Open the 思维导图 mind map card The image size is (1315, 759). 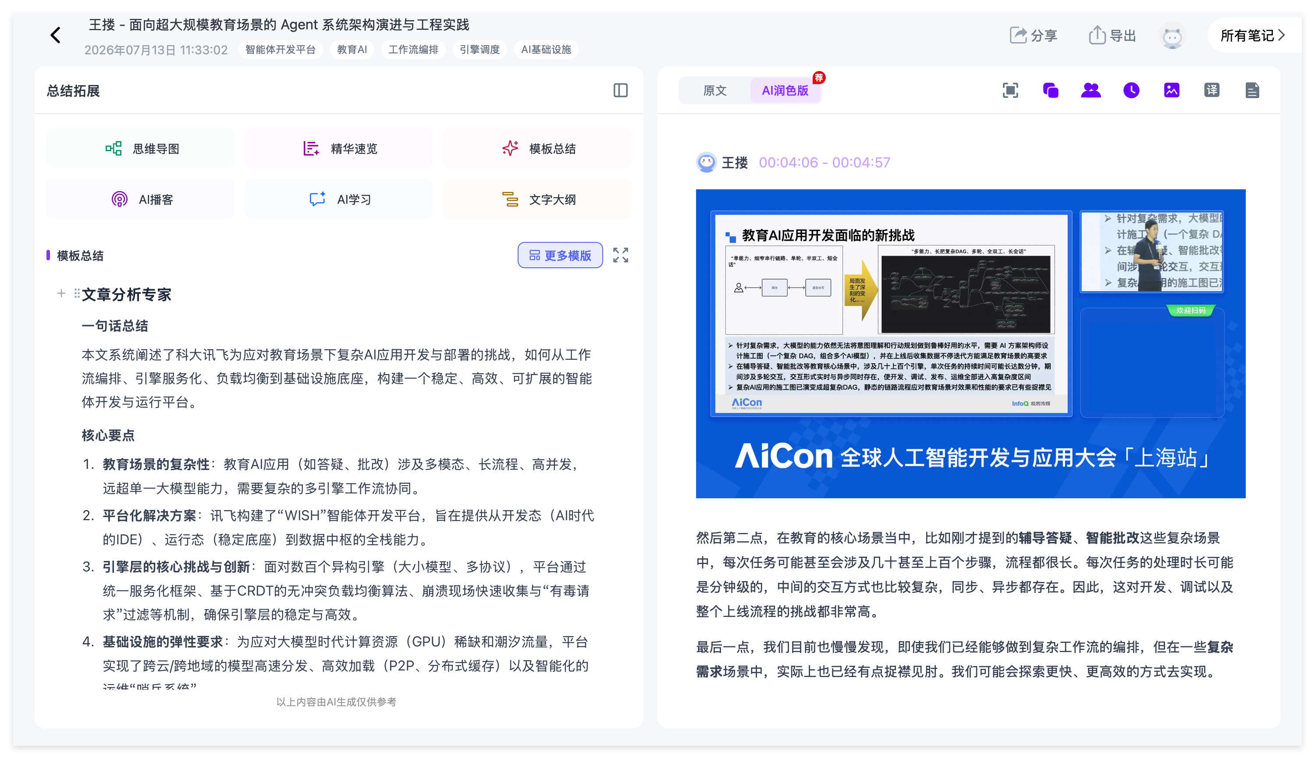(141, 149)
